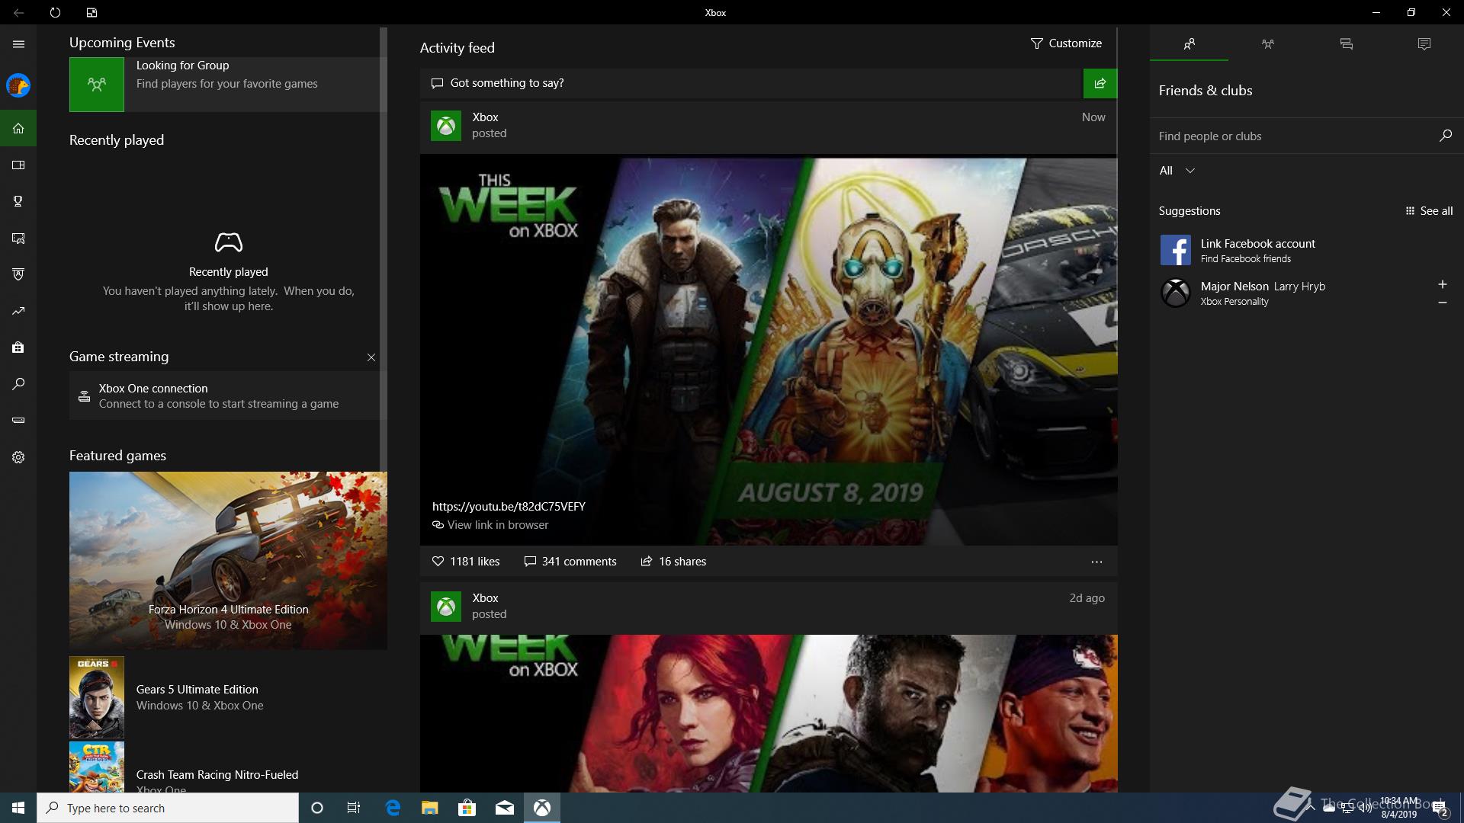
Task: Switch to Friends & clubs tab
Action: point(1189,44)
